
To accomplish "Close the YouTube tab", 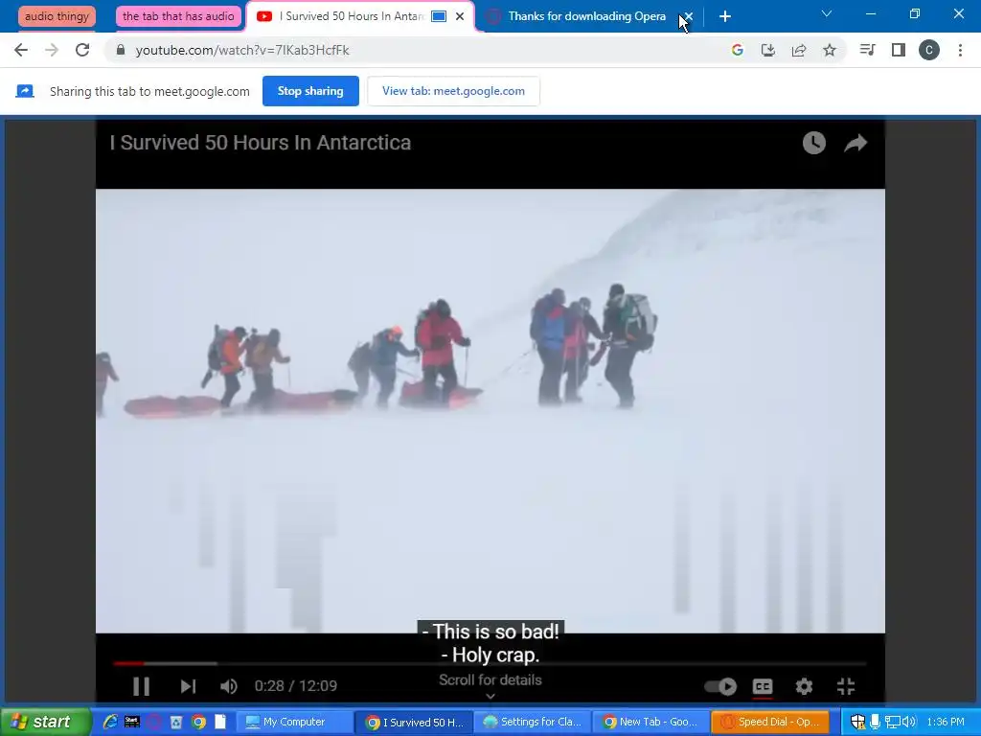I will pyautogui.click(x=460, y=16).
